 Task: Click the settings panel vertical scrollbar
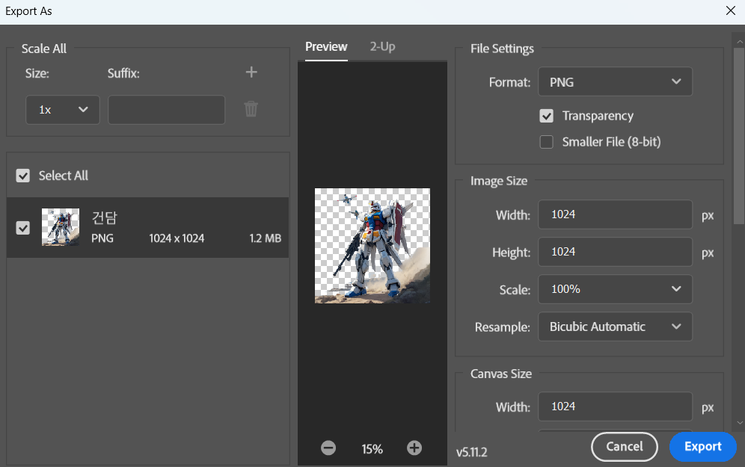pyautogui.click(x=738, y=137)
